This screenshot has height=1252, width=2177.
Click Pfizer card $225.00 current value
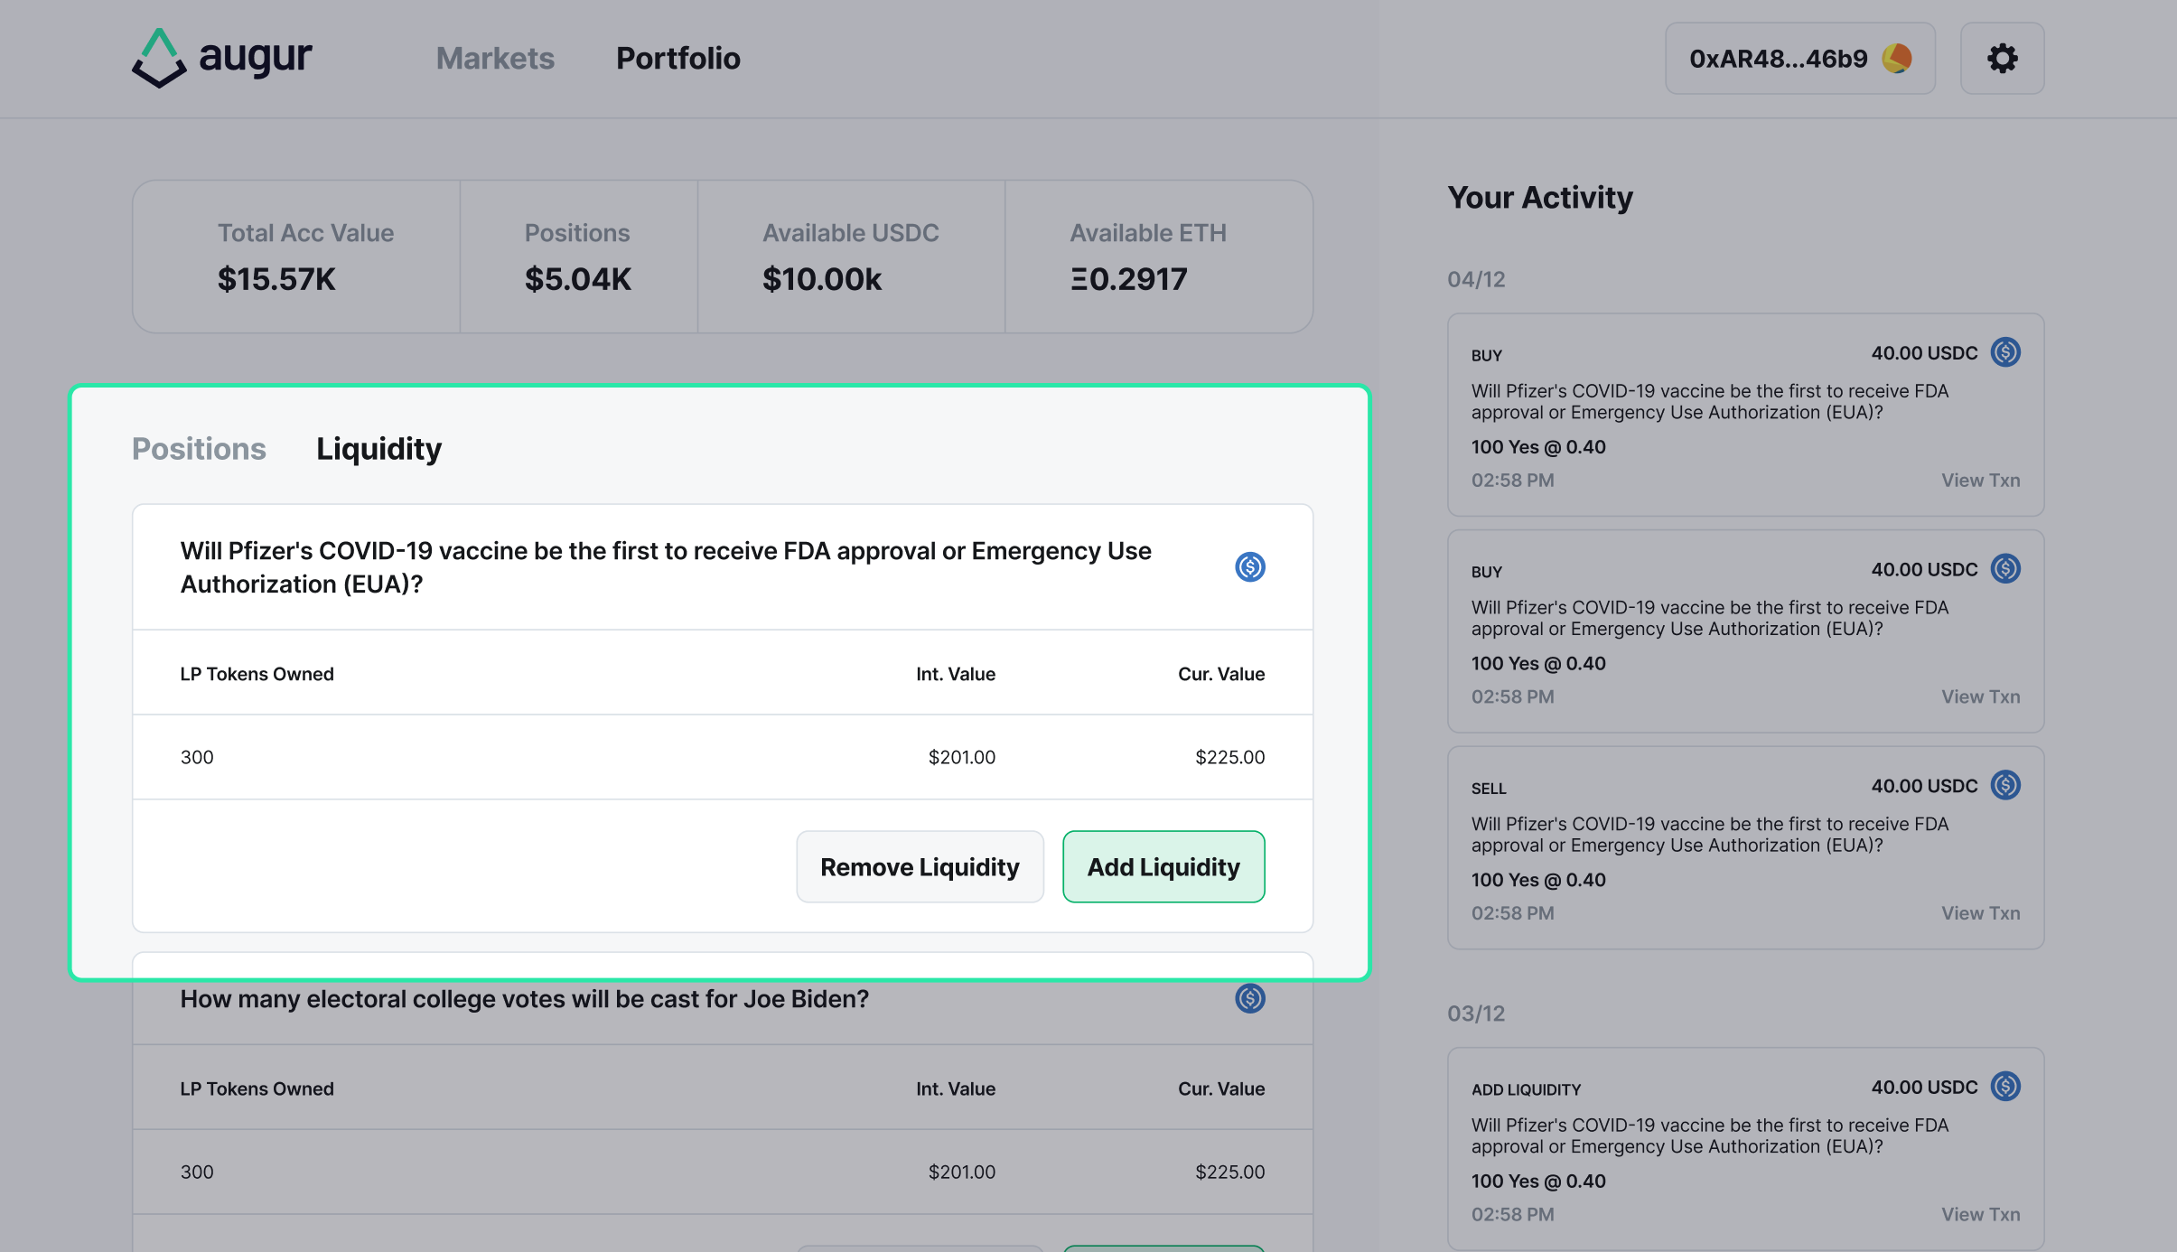1230,757
